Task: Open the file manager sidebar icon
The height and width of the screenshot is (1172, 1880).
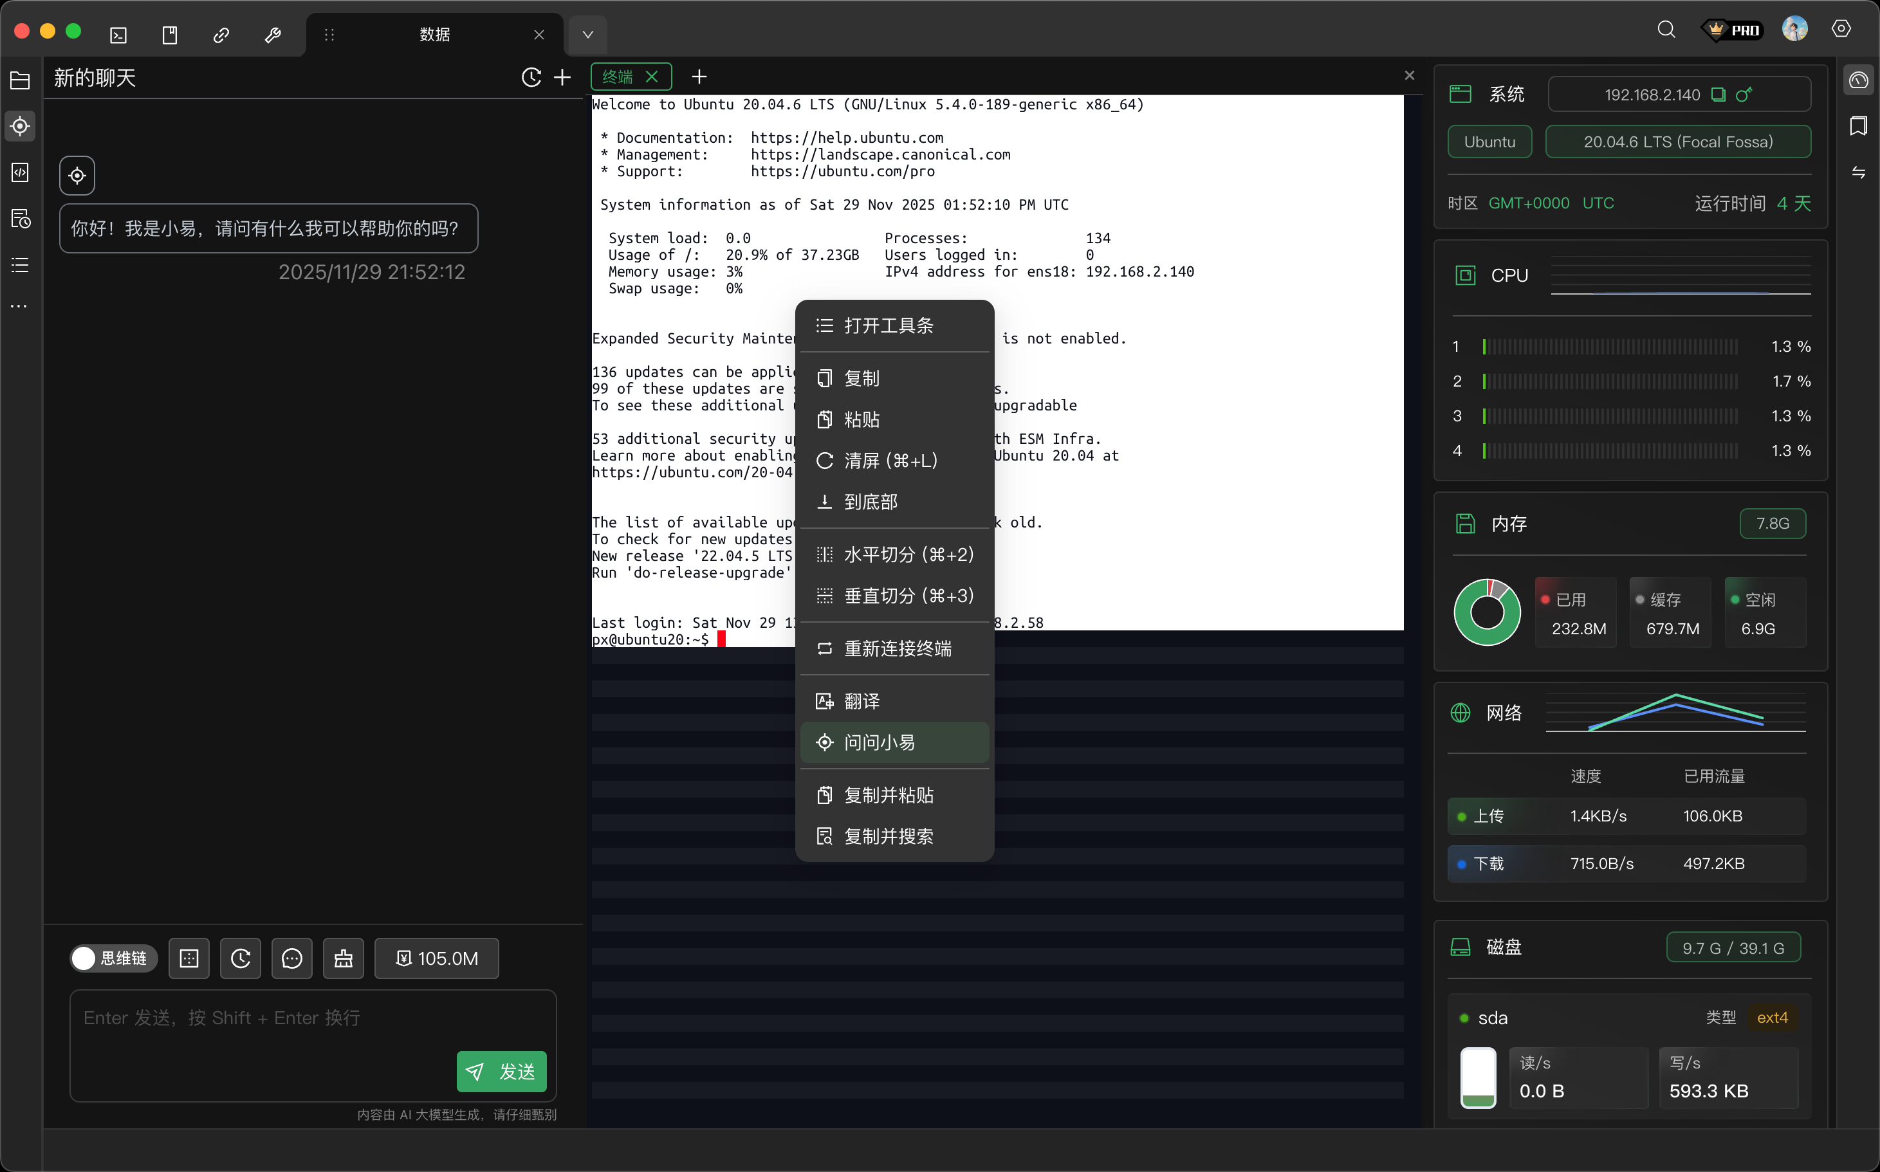Action: coord(20,80)
